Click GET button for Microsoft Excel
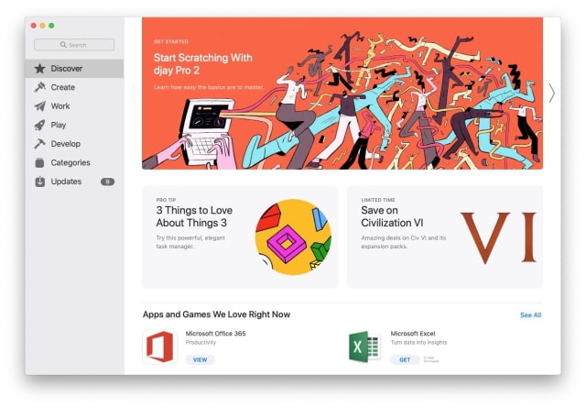The height and width of the screenshot is (408, 586). (x=405, y=359)
